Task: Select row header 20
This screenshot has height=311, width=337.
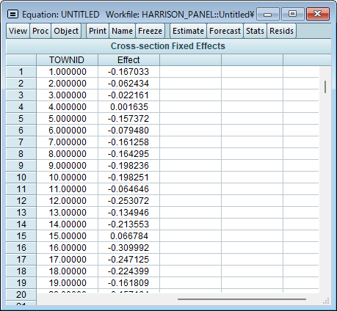Action: 21,295
